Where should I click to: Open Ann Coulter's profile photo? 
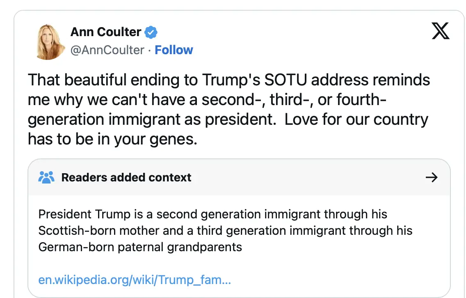click(50, 41)
